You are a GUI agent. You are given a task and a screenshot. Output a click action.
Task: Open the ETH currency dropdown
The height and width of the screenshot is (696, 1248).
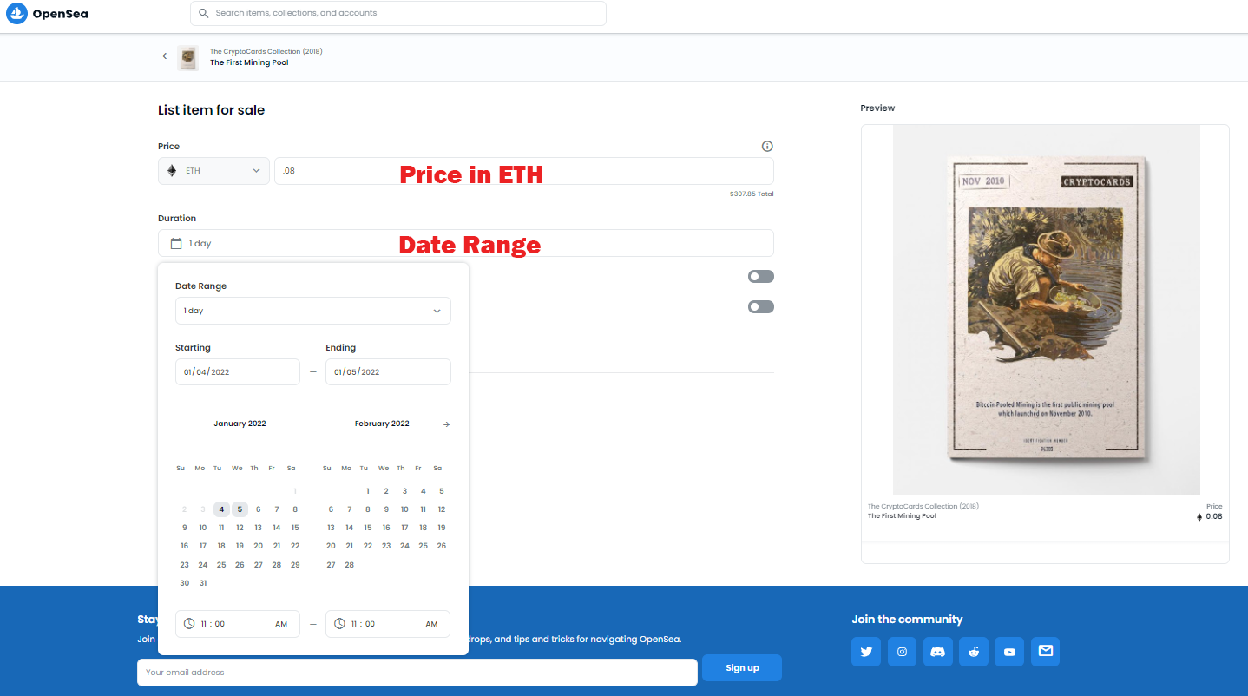[x=213, y=170]
